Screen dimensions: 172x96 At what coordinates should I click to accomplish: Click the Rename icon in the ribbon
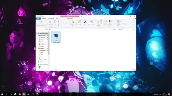click(91, 22)
